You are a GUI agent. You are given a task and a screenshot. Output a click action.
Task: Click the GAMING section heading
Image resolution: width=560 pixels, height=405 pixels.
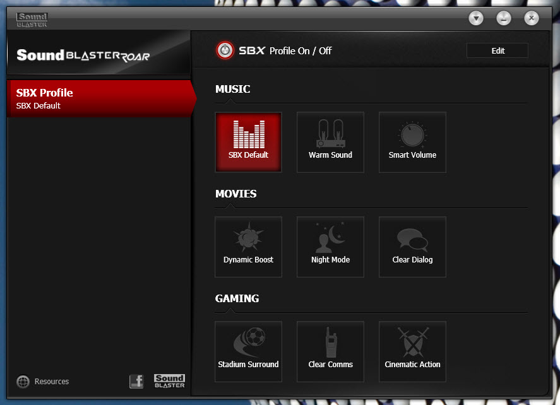pyautogui.click(x=237, y=298)
